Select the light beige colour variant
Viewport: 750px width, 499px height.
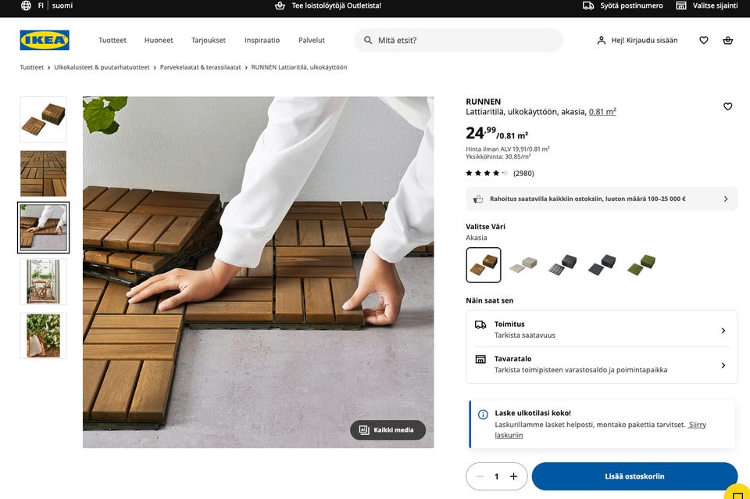tap(523, 265)
